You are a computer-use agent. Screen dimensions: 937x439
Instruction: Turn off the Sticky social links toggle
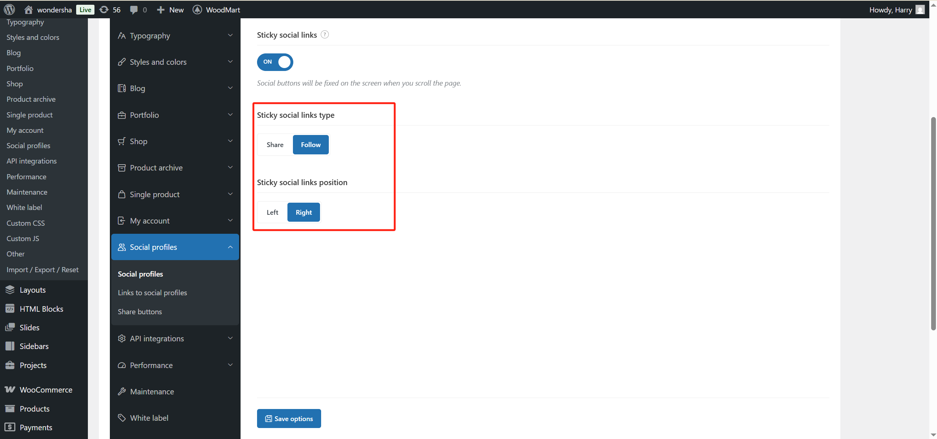coord(275,62)
